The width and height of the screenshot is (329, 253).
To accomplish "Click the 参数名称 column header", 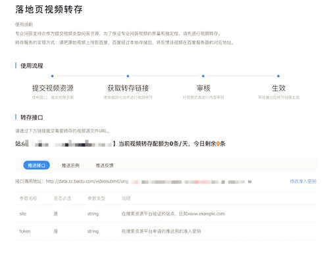I will click(28, 198).
